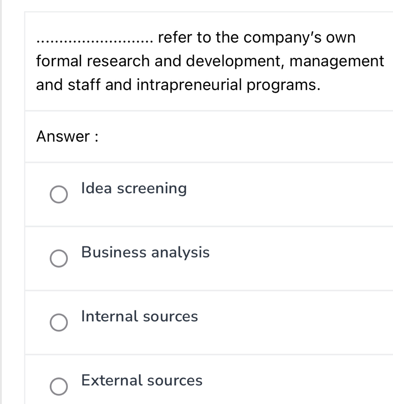Click the word 'analysis' in second option

click(181, 253)
